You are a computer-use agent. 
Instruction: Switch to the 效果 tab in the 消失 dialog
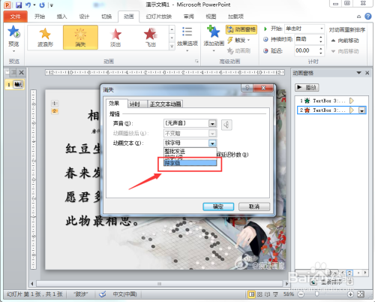[114, 104]
